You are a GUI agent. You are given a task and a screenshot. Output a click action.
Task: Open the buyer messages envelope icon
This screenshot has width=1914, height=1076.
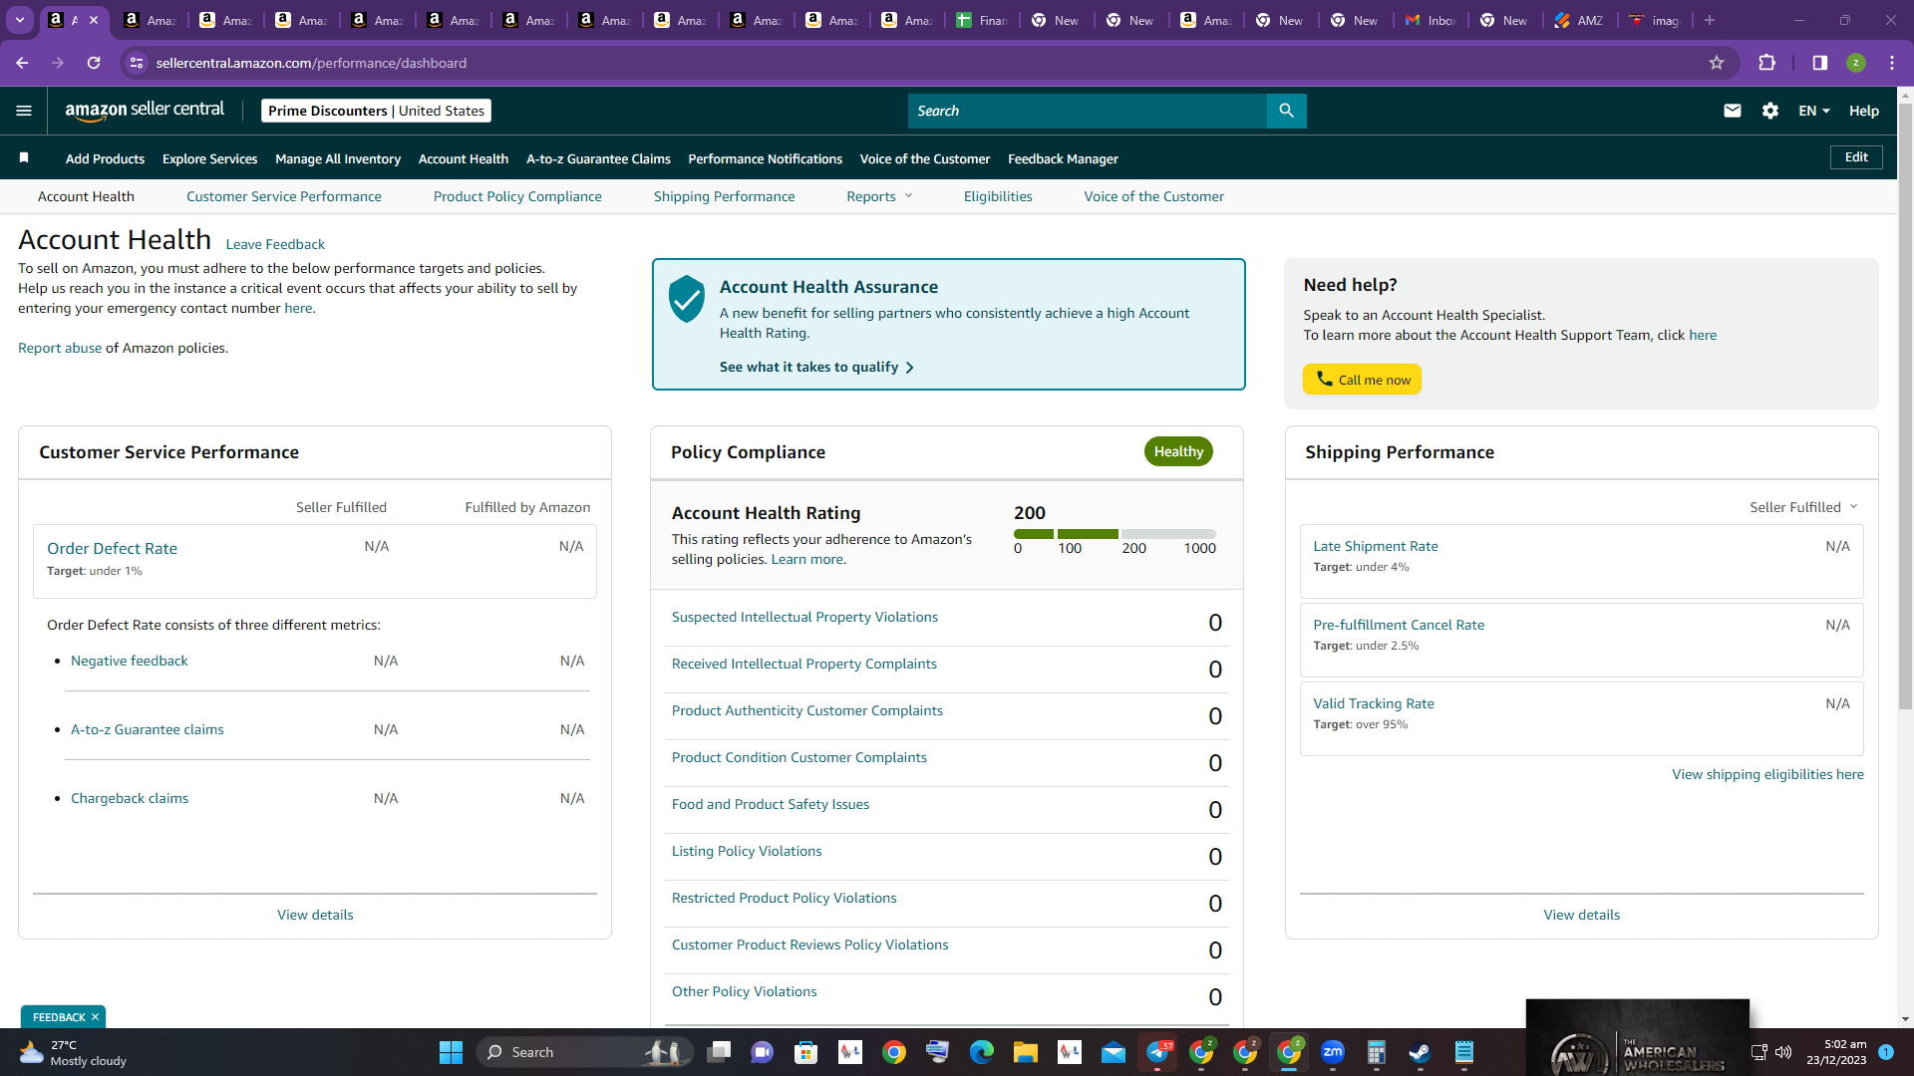1733,111
